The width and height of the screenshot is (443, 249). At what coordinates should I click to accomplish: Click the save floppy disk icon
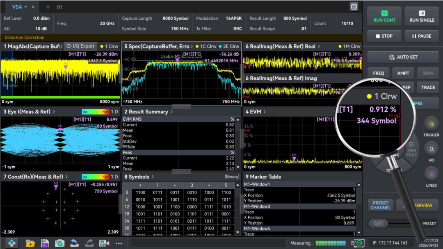[45, 243]
